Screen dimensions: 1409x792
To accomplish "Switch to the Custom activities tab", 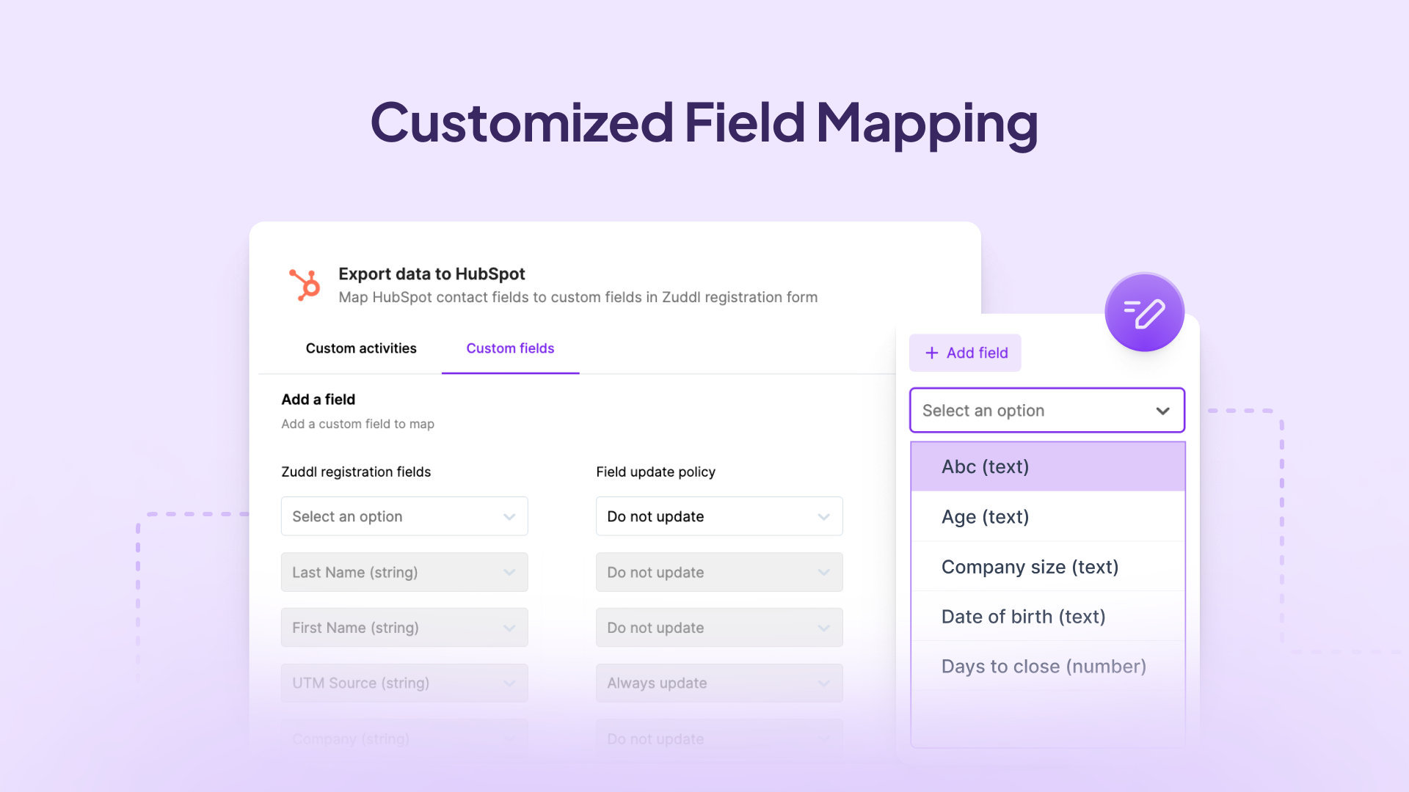I will [361, 348].
